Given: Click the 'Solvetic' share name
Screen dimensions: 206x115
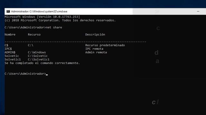Looking at the screenshot, I should (x=12, y=56).
